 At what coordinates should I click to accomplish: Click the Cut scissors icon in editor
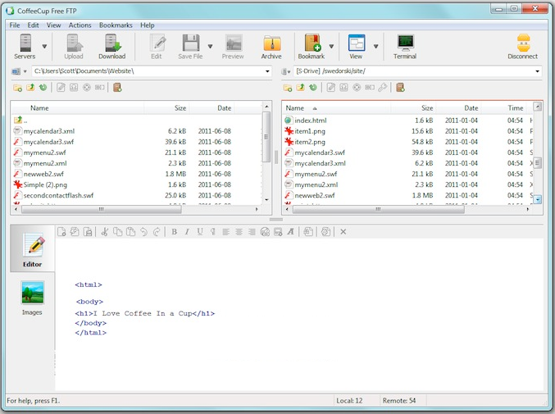[x=105, y=232]
